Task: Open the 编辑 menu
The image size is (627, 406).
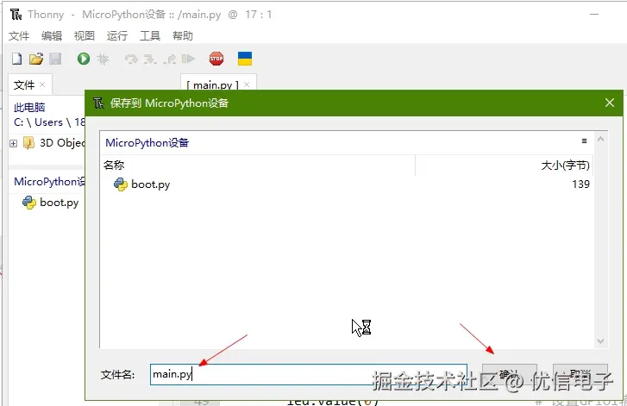Action: click(52, 36)
